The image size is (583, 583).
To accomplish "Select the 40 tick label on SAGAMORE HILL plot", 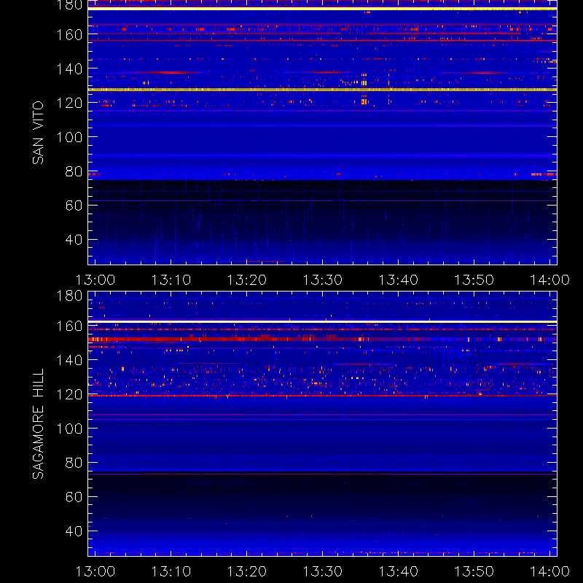I will coord(74,531).
